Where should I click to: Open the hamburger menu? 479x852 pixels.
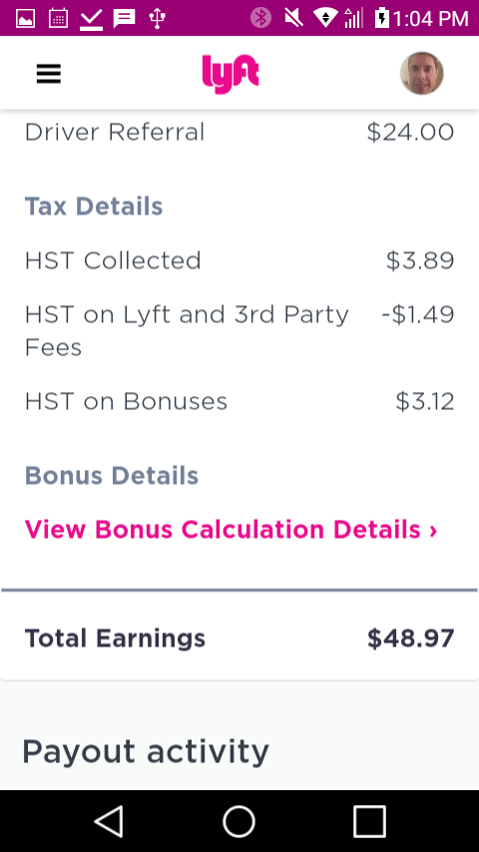point(48,74)
